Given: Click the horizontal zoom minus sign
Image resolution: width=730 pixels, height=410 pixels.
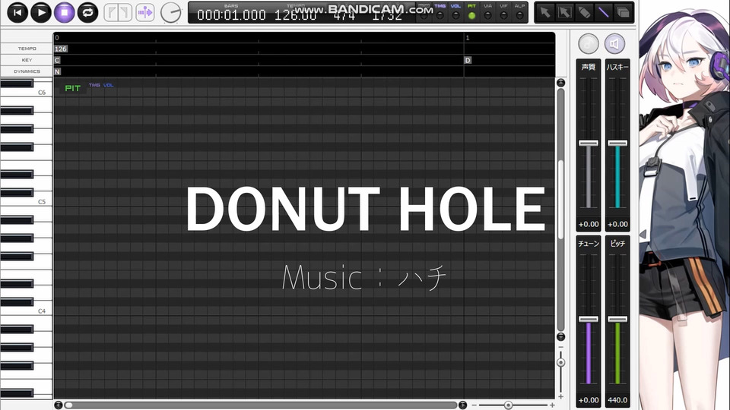Looking at the screenshot, I should click(474, 405).
